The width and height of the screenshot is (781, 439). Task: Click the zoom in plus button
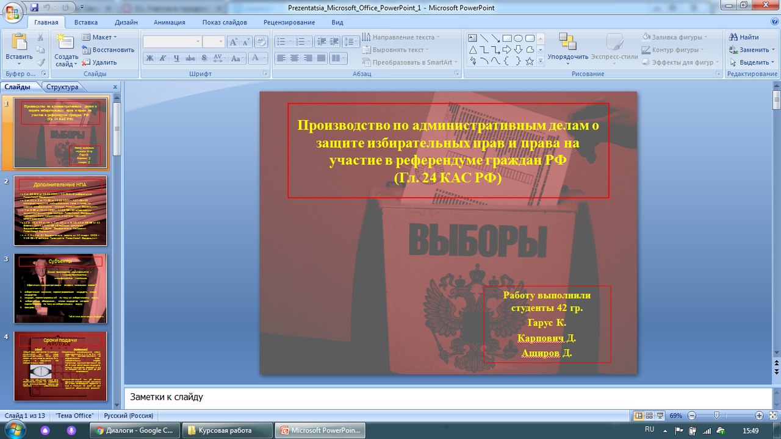coord(759,416)
